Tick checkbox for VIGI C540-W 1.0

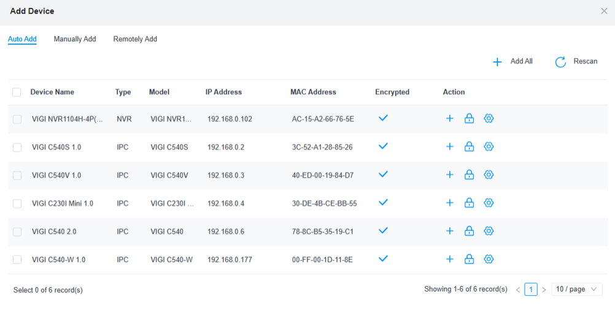click(17, 260)
